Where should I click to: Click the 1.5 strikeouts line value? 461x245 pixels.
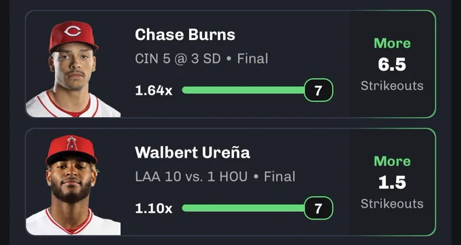tap(393, 183)
